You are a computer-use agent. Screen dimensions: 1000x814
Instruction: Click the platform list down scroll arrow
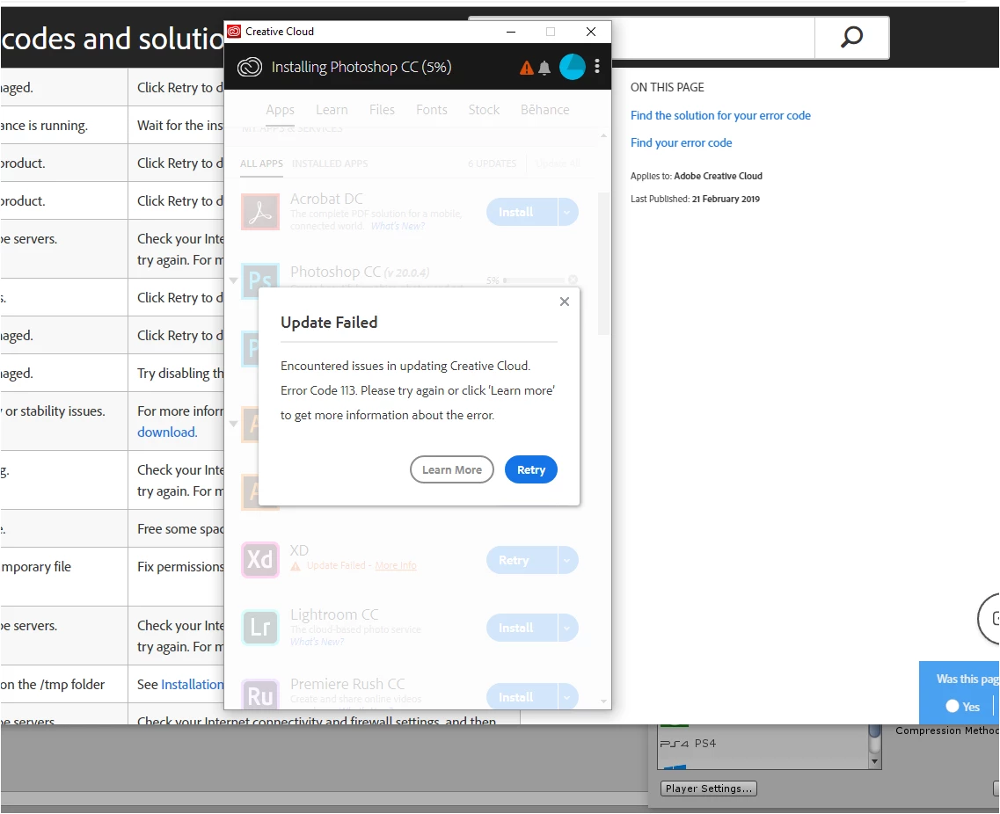click(x=874, y=762)
